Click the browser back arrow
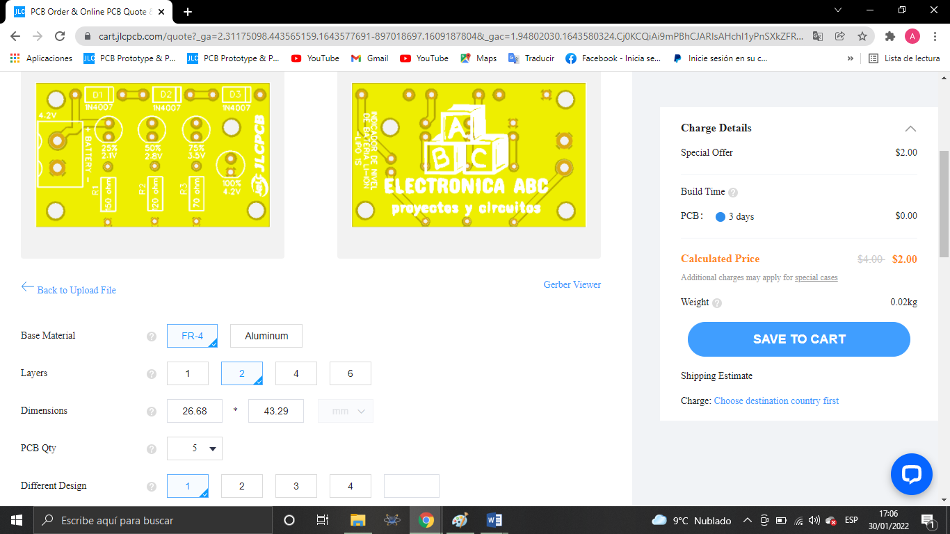Screen dimensions: 950x534 (x=15, y=36)
